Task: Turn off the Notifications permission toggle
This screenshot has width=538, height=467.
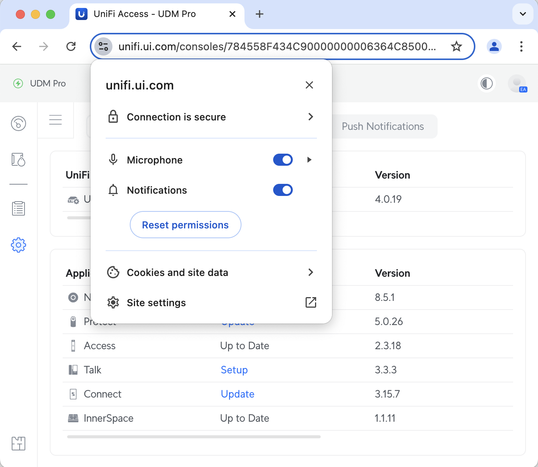Action: pos(283,190)
